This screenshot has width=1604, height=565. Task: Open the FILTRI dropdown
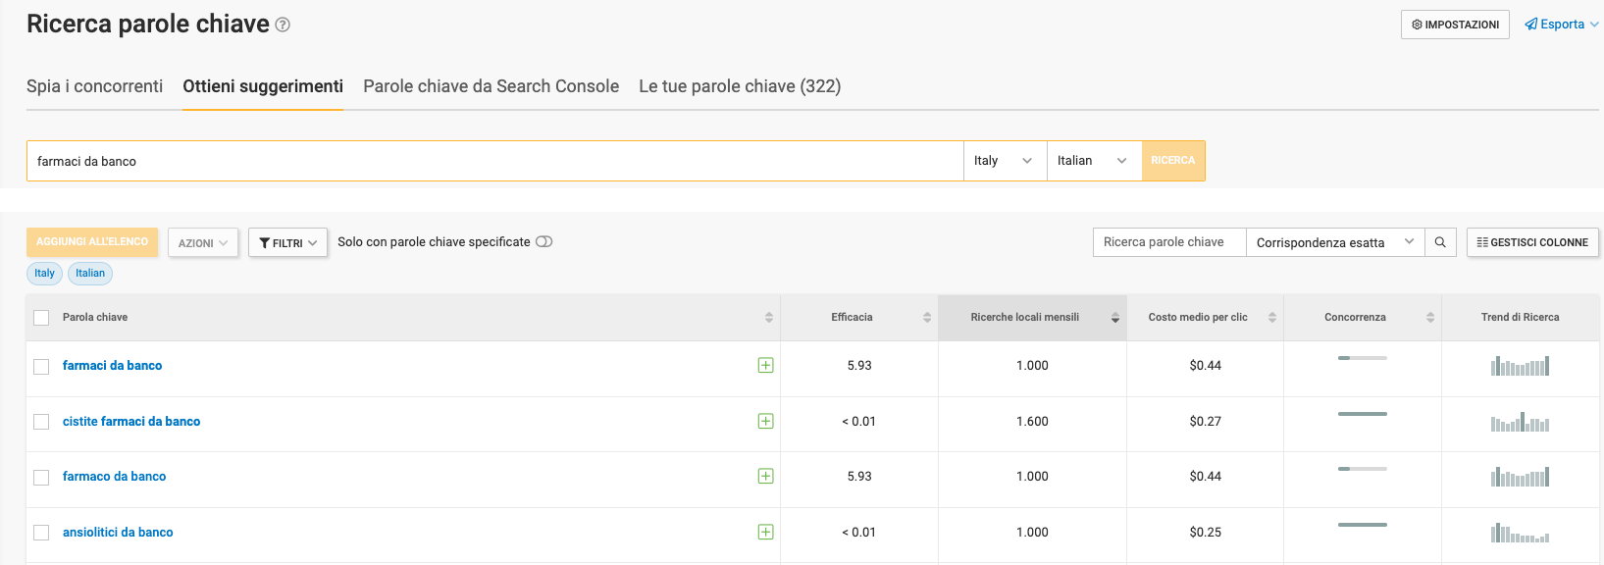click(287, 243)
